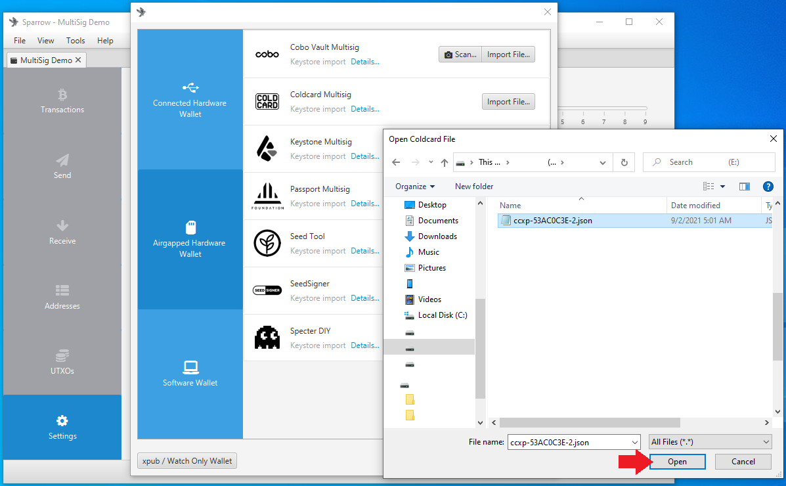Select Pictures in navigation pane
Viewport: 786px width, 486px height.
tap(432, 268)
